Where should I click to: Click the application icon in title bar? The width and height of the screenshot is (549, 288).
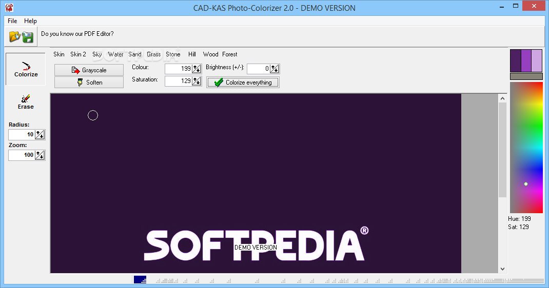pos(9,7)
